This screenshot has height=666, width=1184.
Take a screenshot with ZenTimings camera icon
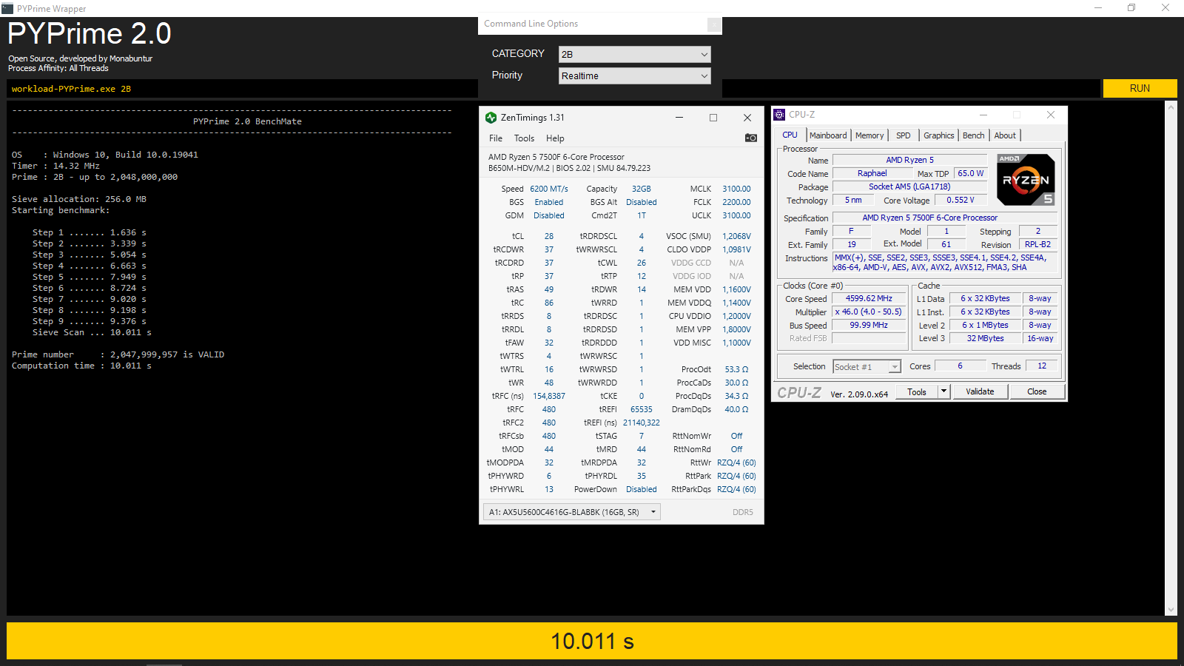(x=750, y=138)
